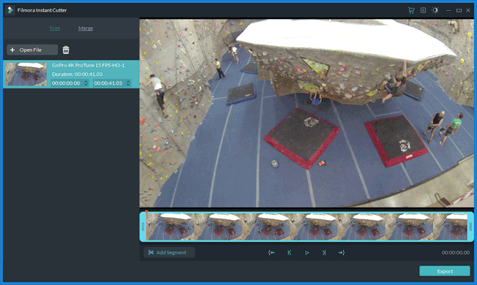Adjust the start time 00:00:00.00 stepper arrows

86,83
